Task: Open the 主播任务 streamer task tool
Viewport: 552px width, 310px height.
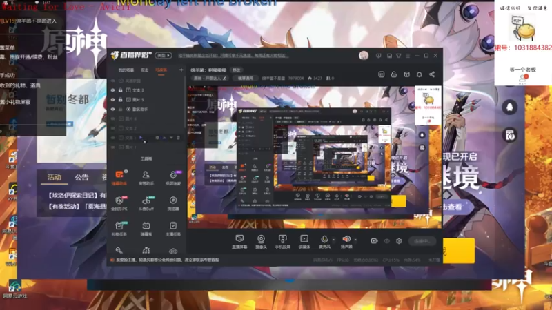Action: [173, 229]
